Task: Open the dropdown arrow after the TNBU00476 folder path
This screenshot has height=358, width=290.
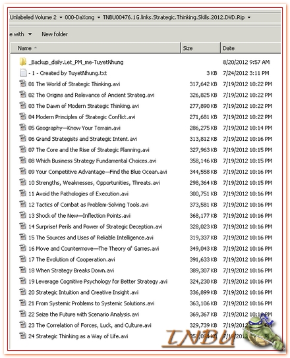Action: tap(249, 18)
